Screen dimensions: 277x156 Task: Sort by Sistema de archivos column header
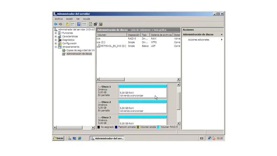161,35
